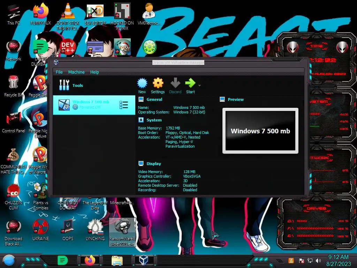
Task: Click the Operating System value Windows 7 (32-bit)
Action: [189, 112]
